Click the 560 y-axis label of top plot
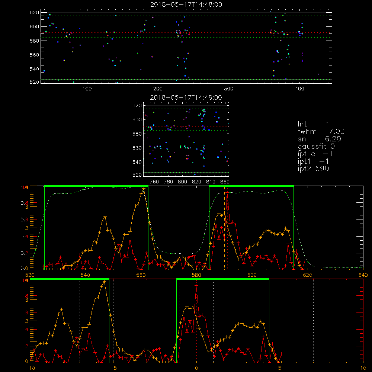This screenshot has height=372, width=372. (34, 55)
